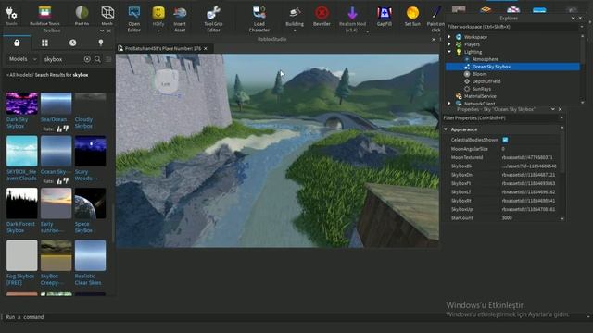The width and height of the screenshot is (593, 333).
Task: Select Bloom in the Explorer
Action: point(479,74)
